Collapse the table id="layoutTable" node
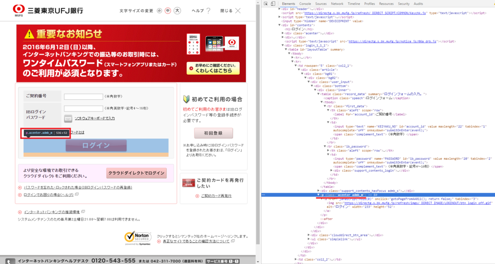 [286, 49]
